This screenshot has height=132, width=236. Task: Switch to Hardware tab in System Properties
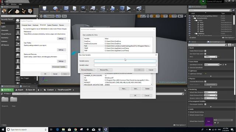(35, 25)
